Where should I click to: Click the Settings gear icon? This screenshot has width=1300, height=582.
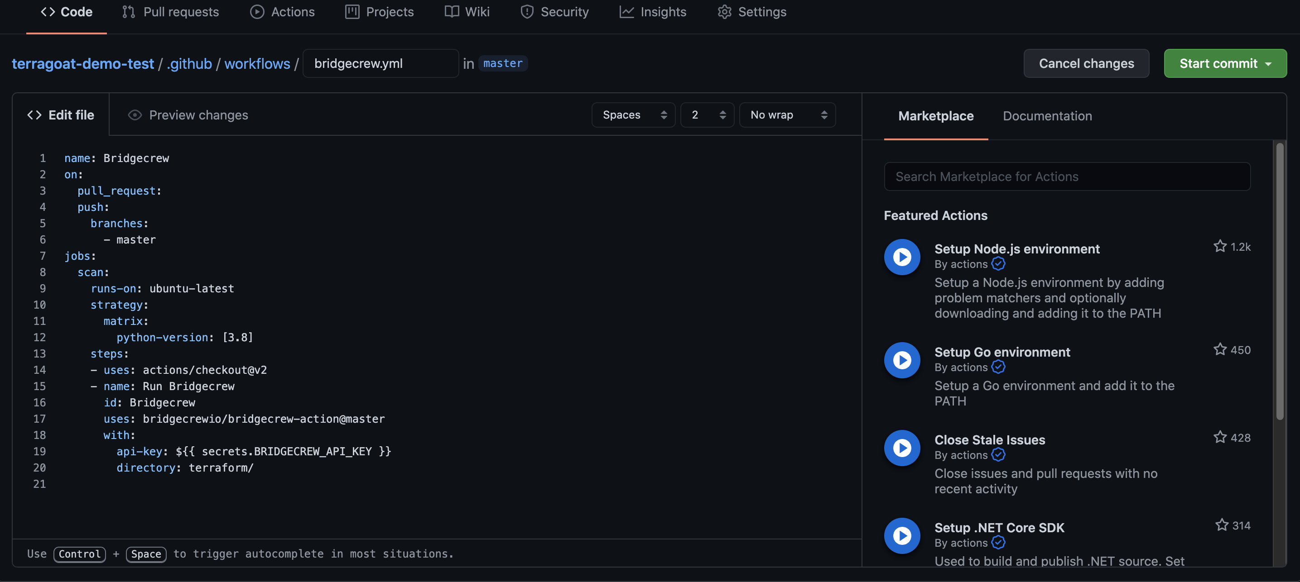pos(725,12)
